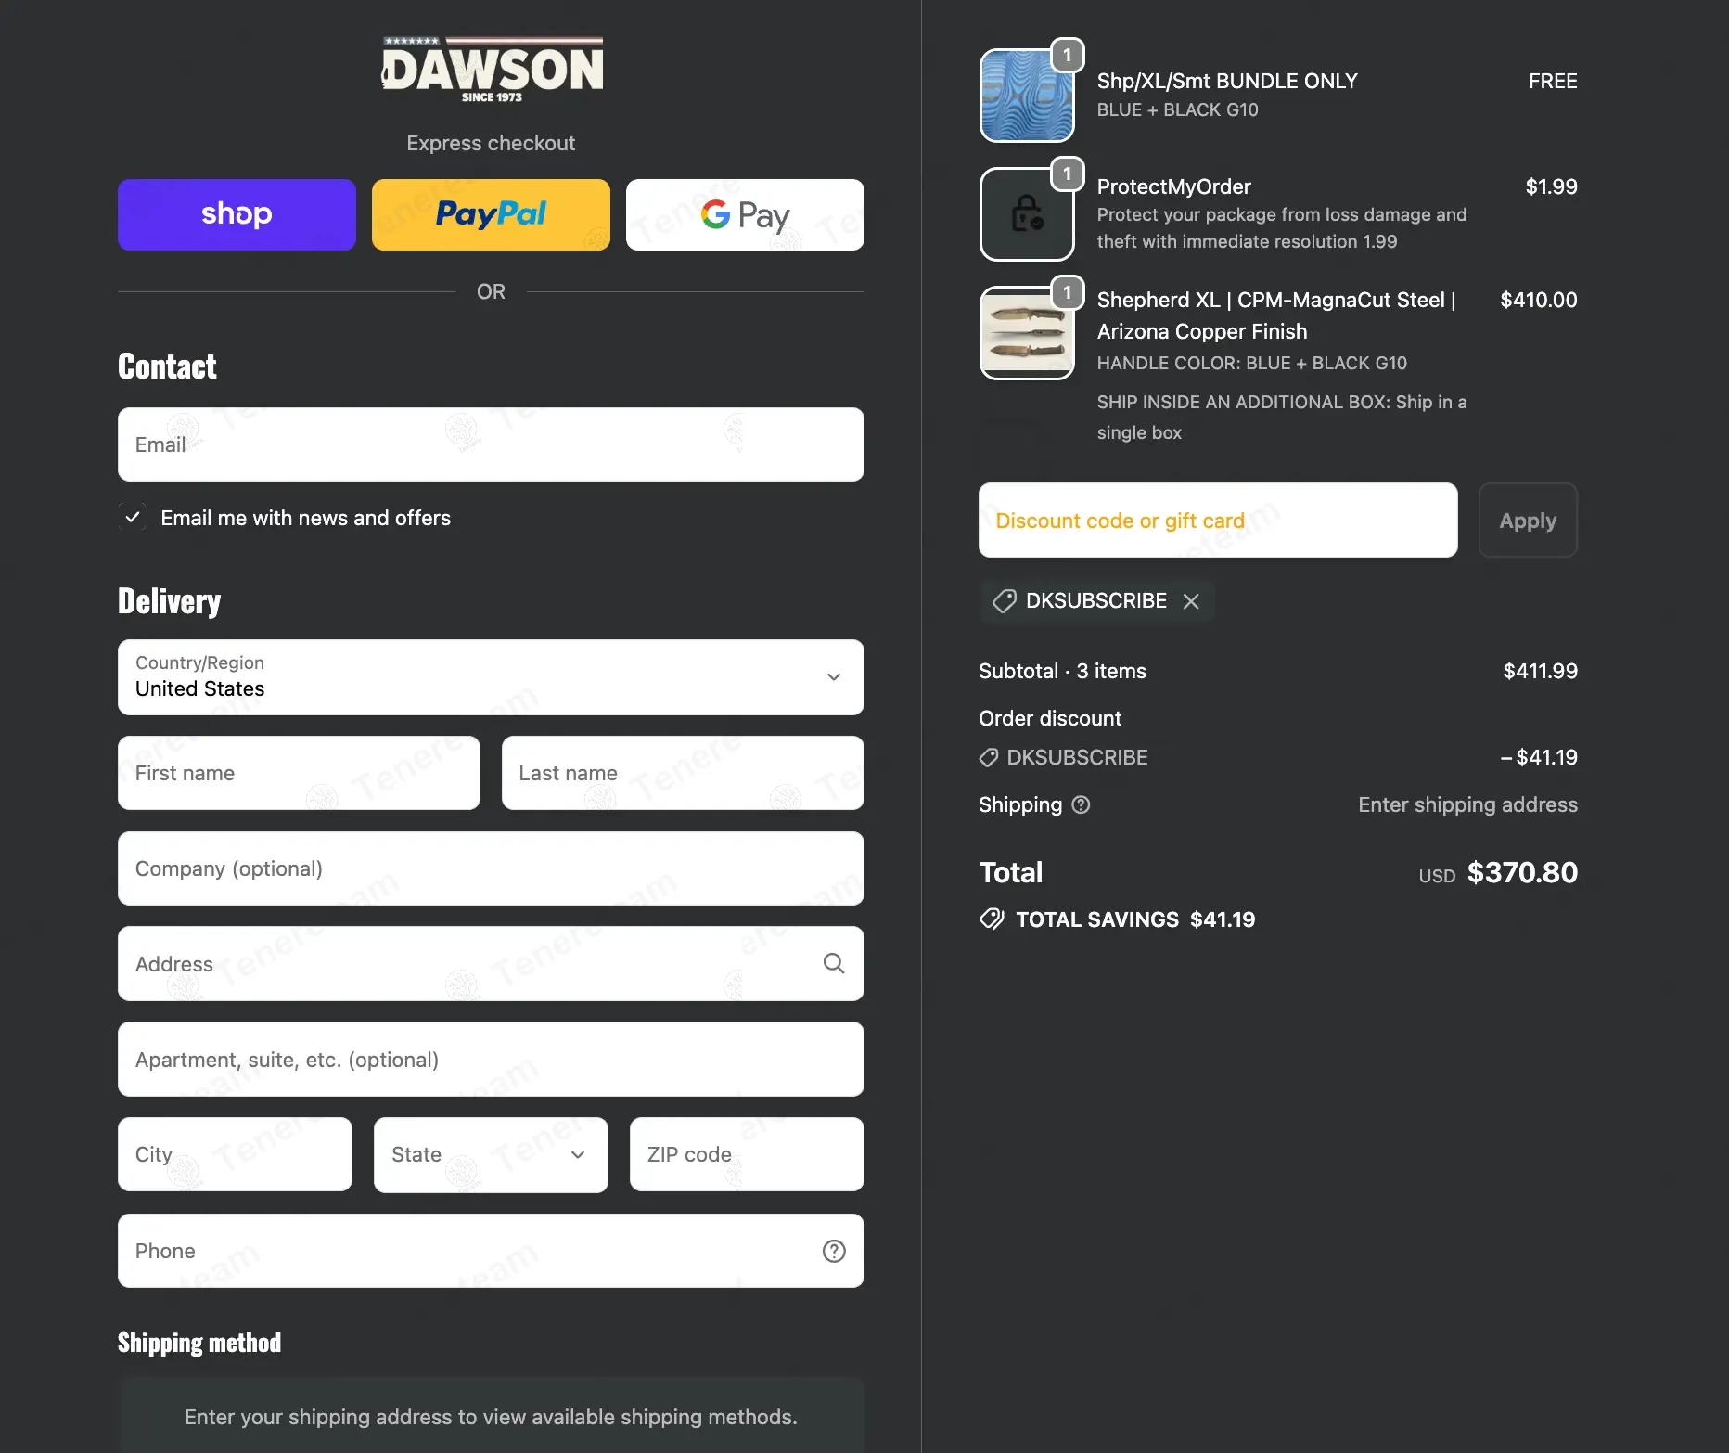Click the Phone number field

(x=491, y=1251)
